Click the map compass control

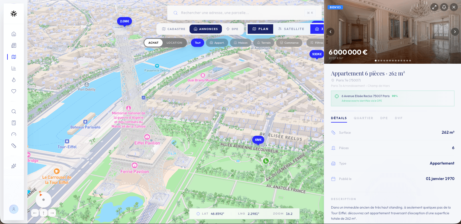43,199
